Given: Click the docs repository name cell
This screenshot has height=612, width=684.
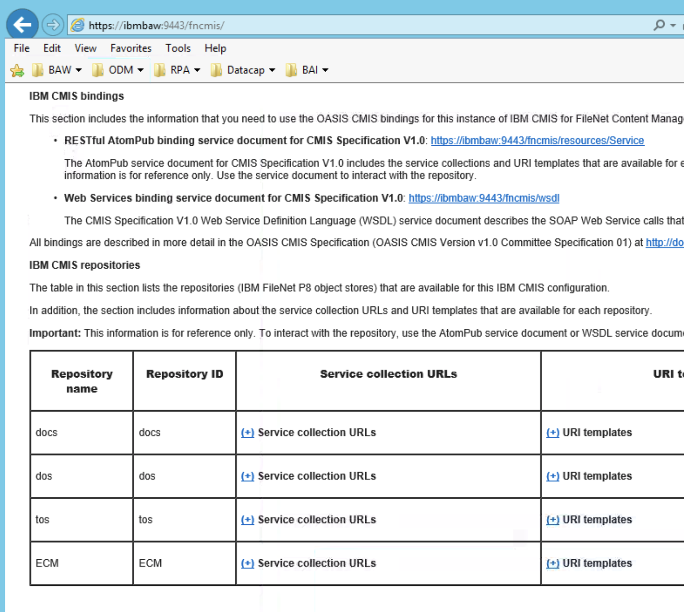Looking at the screenshot, I should click(x=81, y=432).
